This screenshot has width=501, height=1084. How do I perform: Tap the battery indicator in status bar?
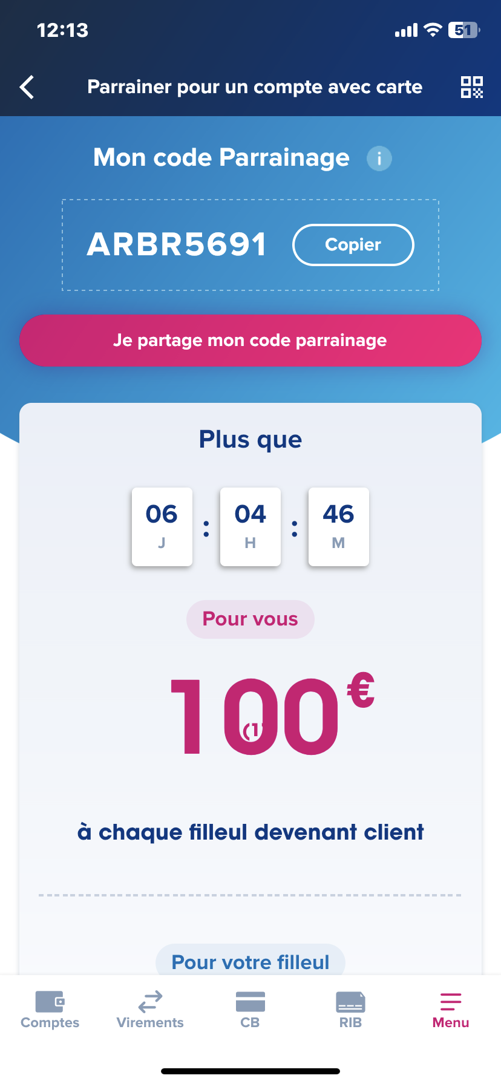pyautogui.click(x=464, y=30)
